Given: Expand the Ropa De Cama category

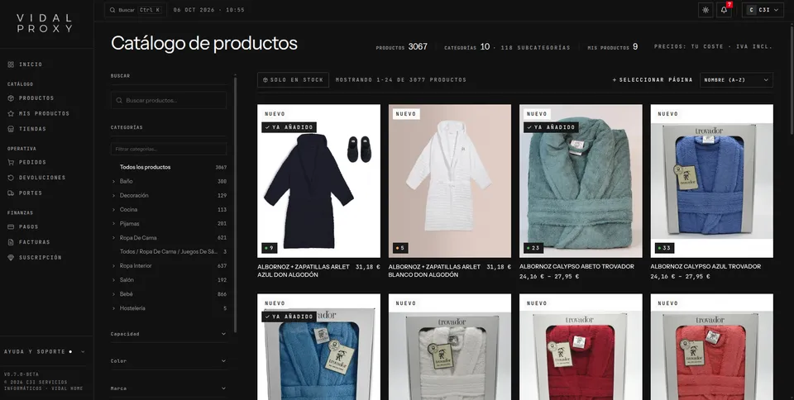Looking at the screenshot, I should (113, 238).
